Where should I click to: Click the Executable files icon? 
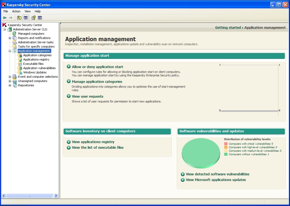click(20, 64)
